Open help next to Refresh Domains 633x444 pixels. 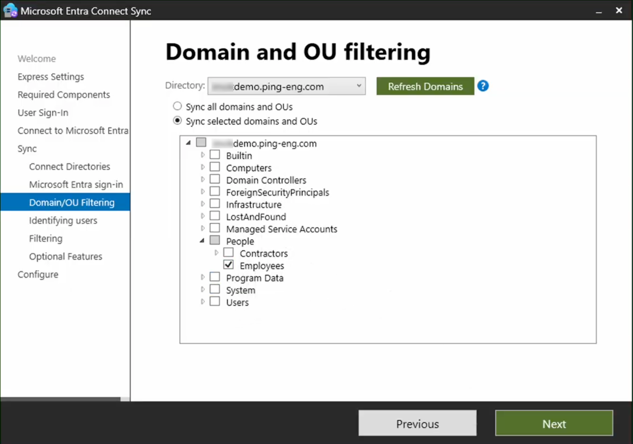483,86
